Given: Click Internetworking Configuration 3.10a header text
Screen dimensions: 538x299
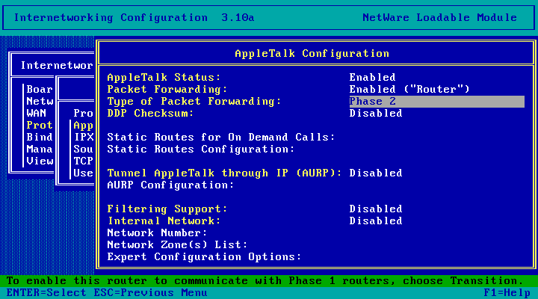Looking at the screenshot, I should tap(134, 17).
